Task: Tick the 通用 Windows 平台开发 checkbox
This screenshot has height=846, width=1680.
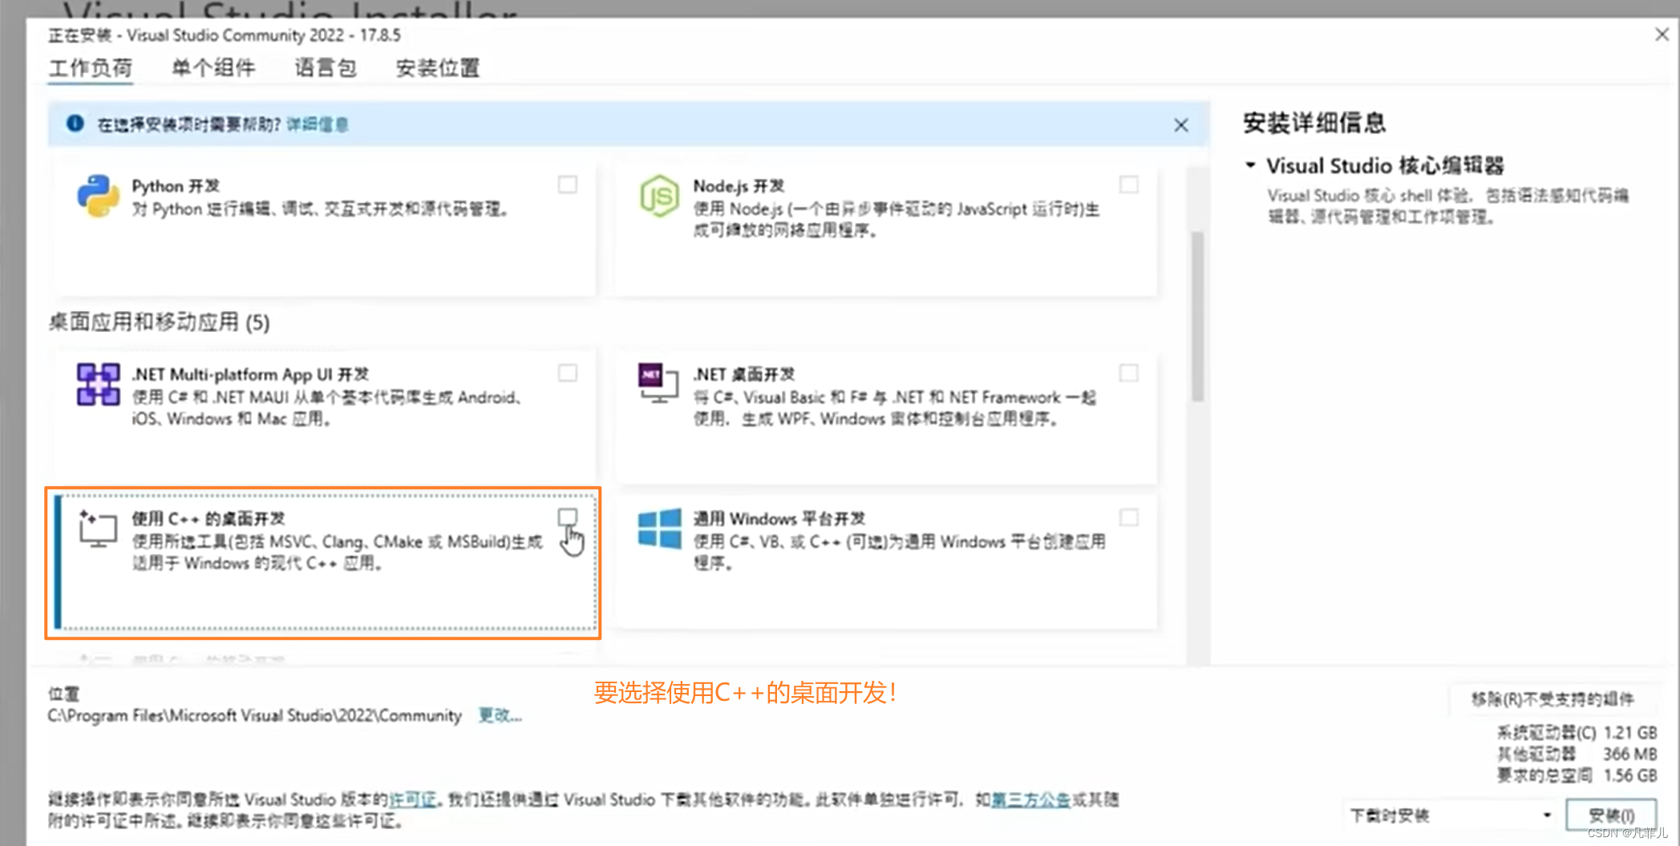Action: point(1129,517)
